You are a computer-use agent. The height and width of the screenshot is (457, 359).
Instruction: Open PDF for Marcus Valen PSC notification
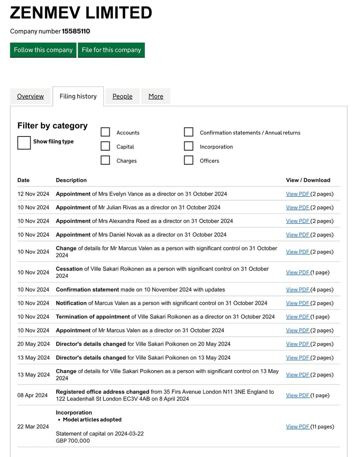(x=298, y=303)
